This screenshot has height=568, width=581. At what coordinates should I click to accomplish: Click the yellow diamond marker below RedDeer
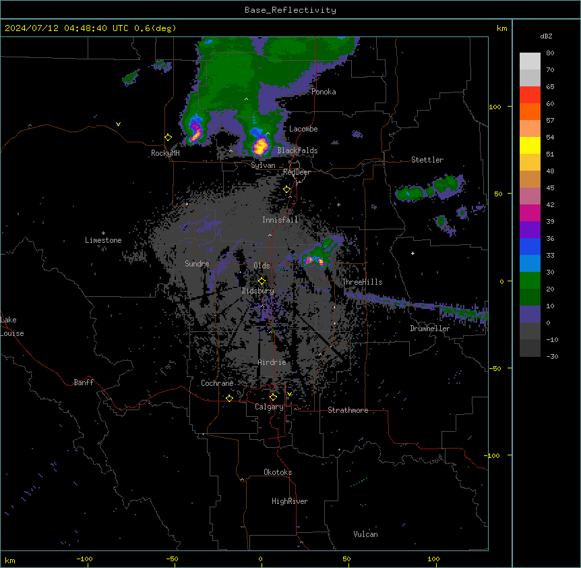pos(287,190)
